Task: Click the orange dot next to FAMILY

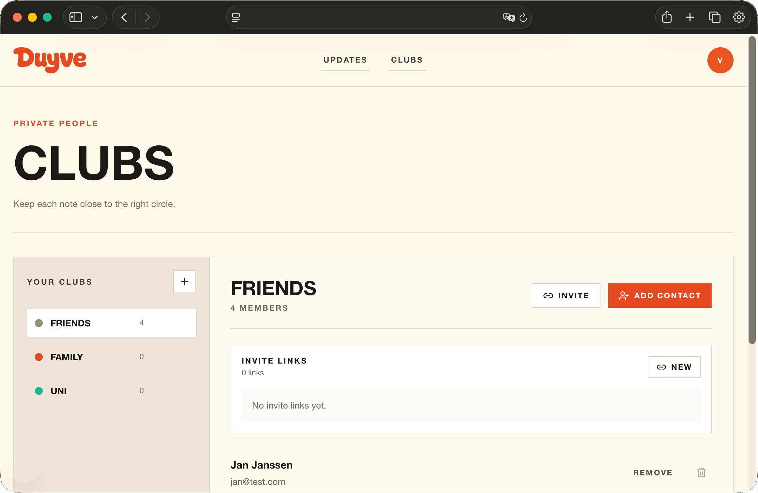Action: coord(39,357)
